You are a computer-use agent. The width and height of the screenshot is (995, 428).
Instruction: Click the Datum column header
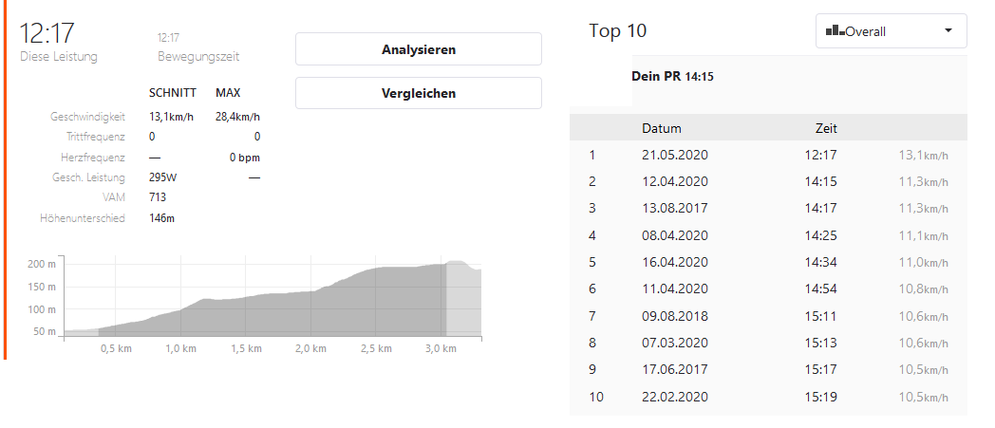pos(662,128)
